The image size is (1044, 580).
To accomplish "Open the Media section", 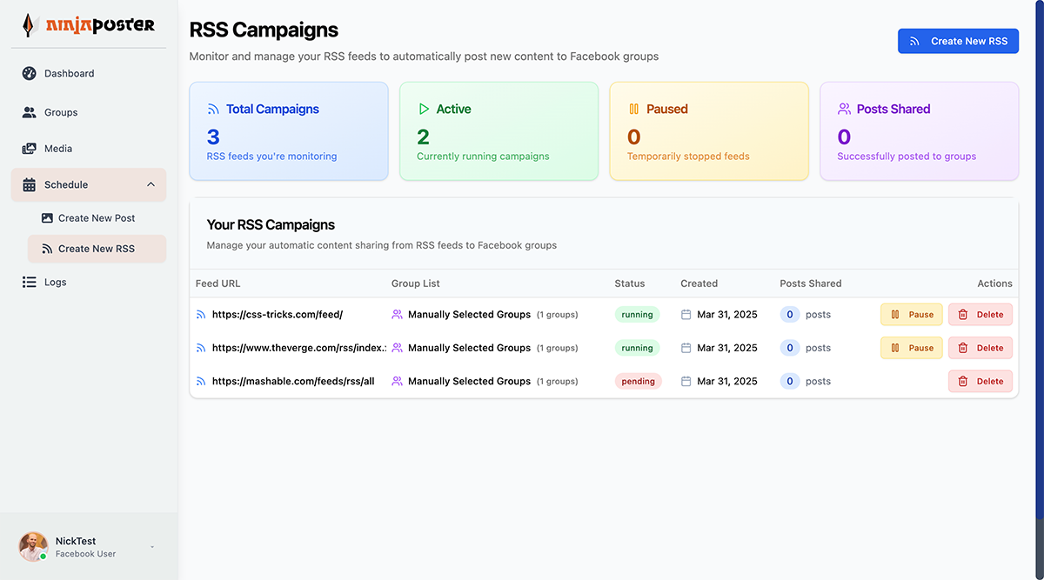I will pyautogui.click(x=88, y=149).
